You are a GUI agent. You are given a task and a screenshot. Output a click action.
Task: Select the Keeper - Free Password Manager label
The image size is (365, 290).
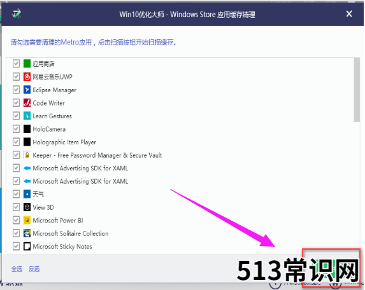pyautogui.click(x=97, y=155)
